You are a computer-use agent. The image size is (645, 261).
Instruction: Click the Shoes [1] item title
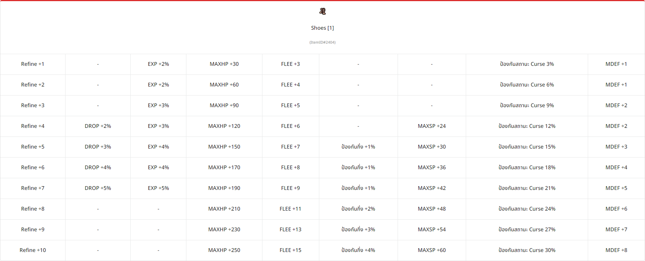[x=322, y=28]
